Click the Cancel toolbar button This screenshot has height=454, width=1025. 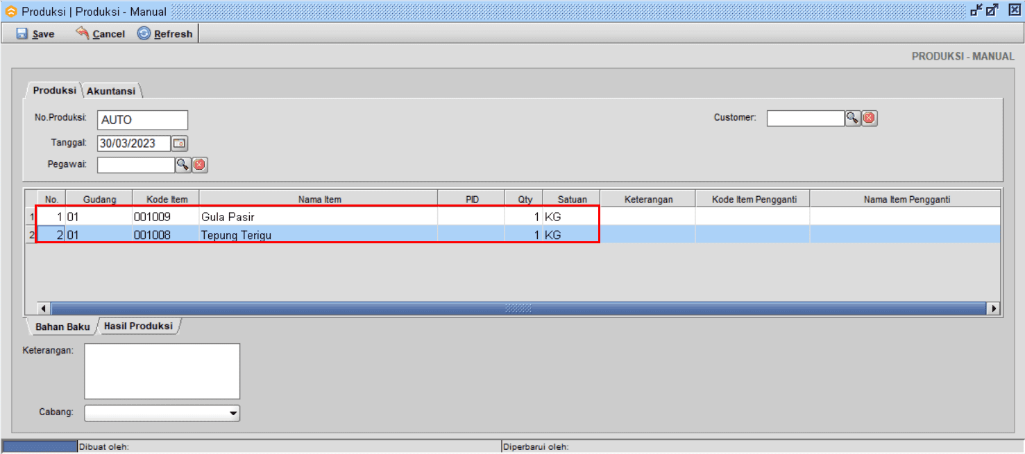coord(101,33)
